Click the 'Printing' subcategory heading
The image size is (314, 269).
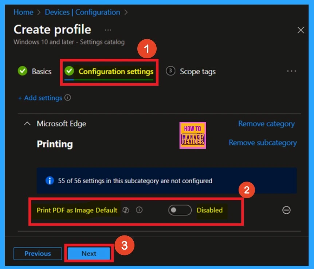point(55,144)
